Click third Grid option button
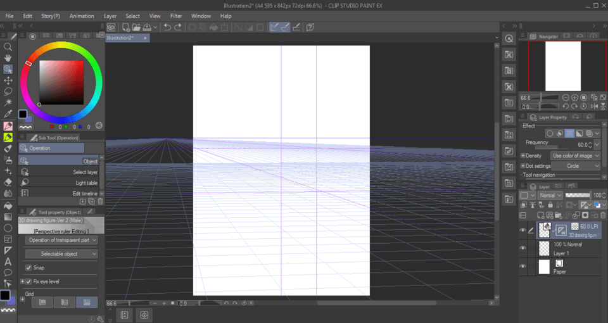The image size is (608, 323). click(x=87, y=302)
